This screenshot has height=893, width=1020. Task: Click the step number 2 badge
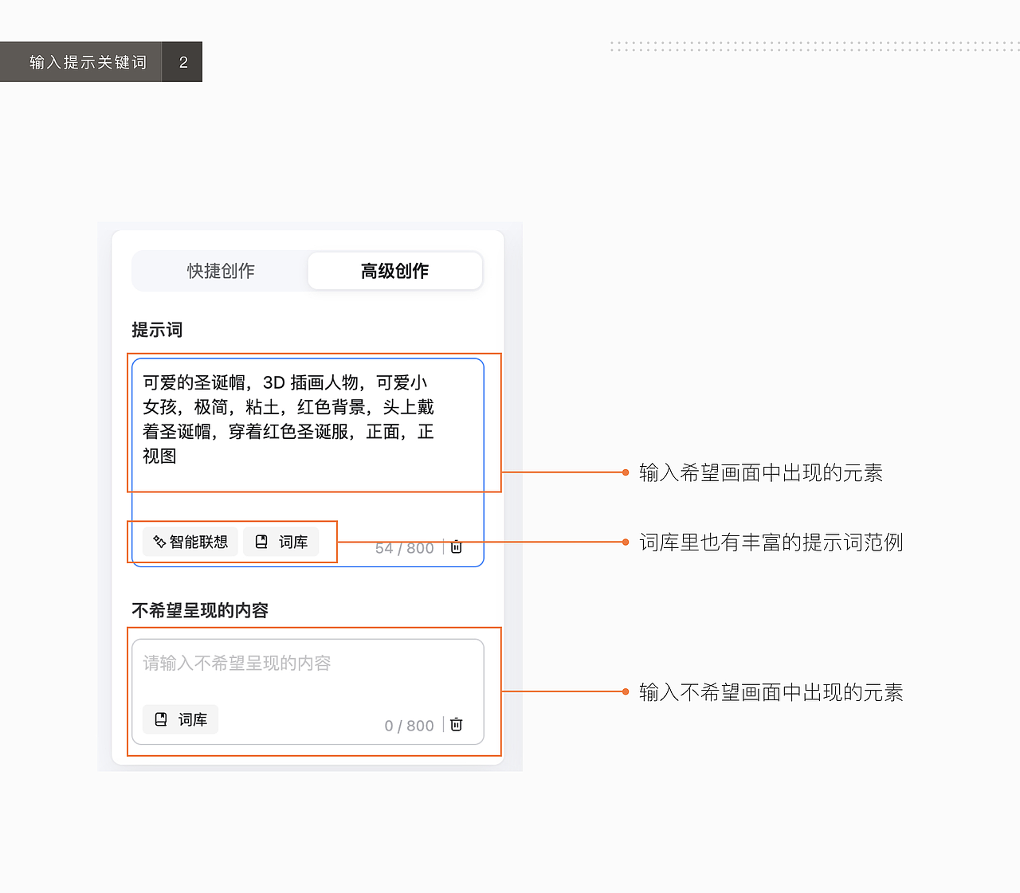pyautogui.click(x=182, y=61)
